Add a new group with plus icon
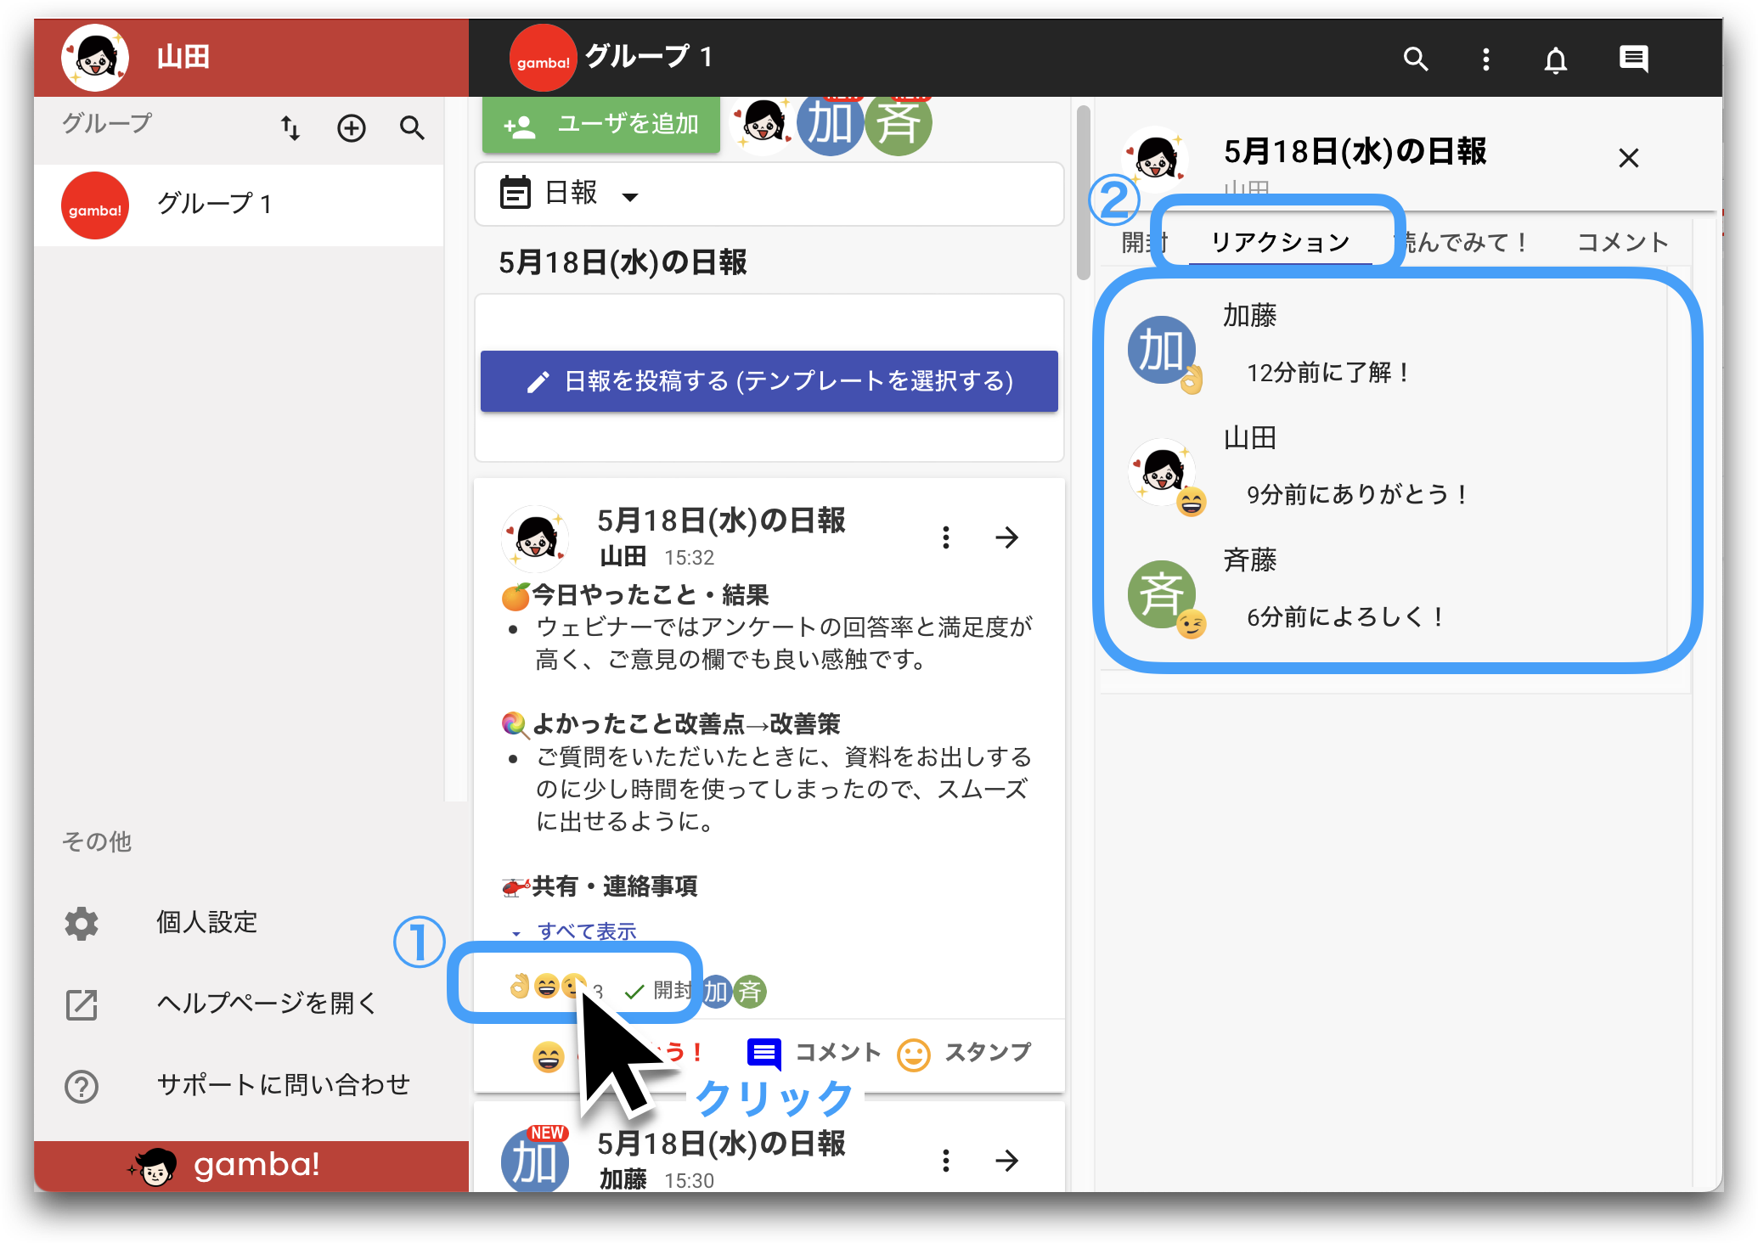The height and width of the screenshot is (1243, 1758). (x=351, y=128)
